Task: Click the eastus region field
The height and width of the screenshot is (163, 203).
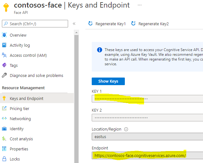Action: coord(147,137)
